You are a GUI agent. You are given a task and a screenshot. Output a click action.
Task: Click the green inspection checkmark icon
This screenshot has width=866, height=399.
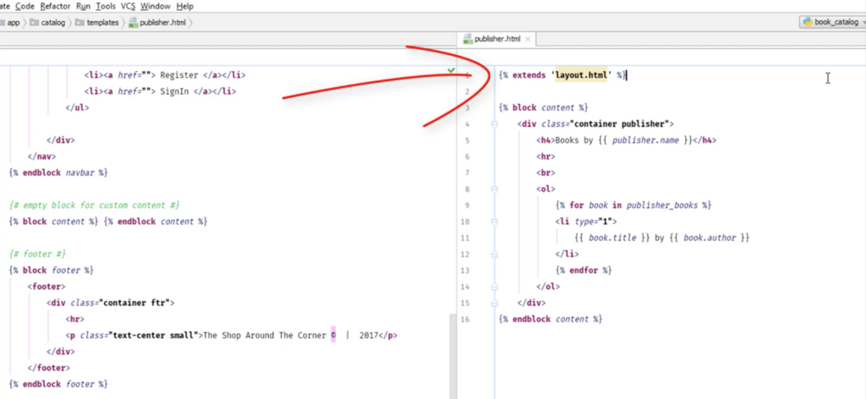point(452,70)
